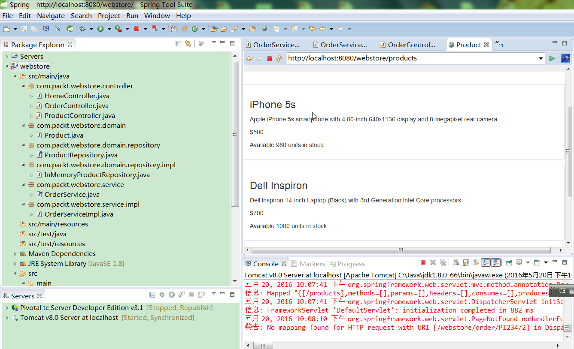Switch to the Progress tab
The image size is (574, 349).
coord(346,264)
